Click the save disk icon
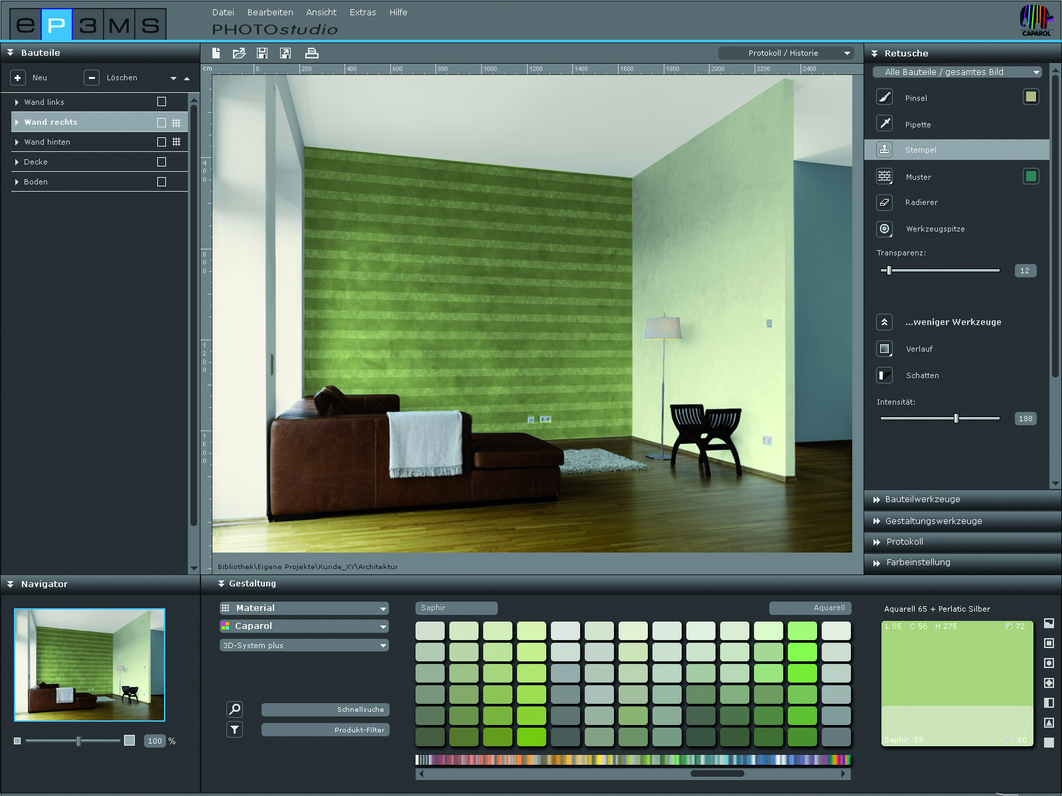This screenshot has height=796, width=1062. (x=262, y=53)
